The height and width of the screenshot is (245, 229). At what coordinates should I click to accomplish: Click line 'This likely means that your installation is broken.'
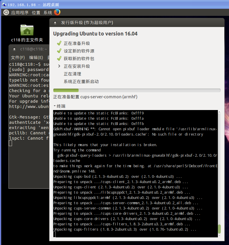click(x=105, y=145)
